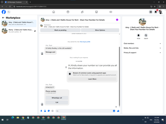Click the attach photo file icon
The image size is (166, 124).
coord(45,111)
